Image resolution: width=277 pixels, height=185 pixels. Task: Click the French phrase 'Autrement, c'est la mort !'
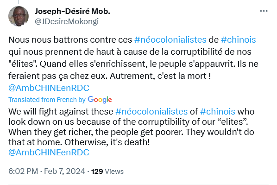tap(160, 76)
